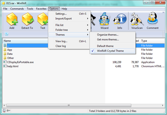Open the File menu

pos(5,9)
